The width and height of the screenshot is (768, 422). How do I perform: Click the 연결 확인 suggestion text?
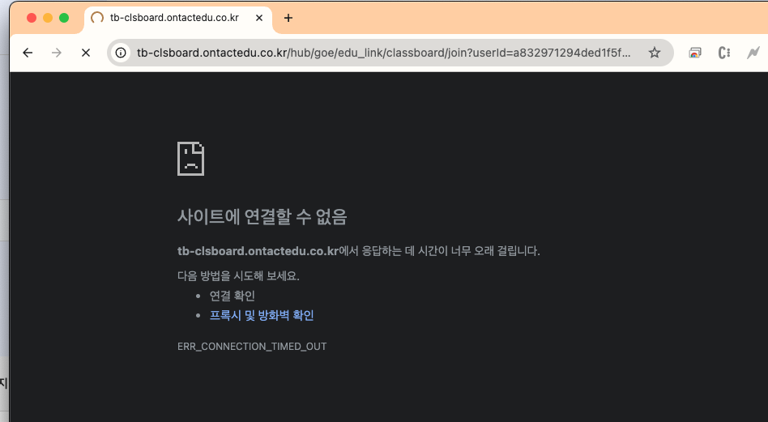[233, 296]
